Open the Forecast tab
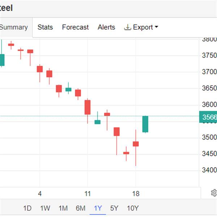This screenshot has width=217, height=217. pyautogui.click(x=75, y=27)
